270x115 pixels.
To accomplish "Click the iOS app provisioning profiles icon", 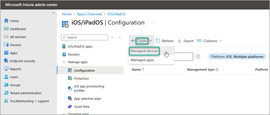I will pyautogui.click(x=70, y=88).
